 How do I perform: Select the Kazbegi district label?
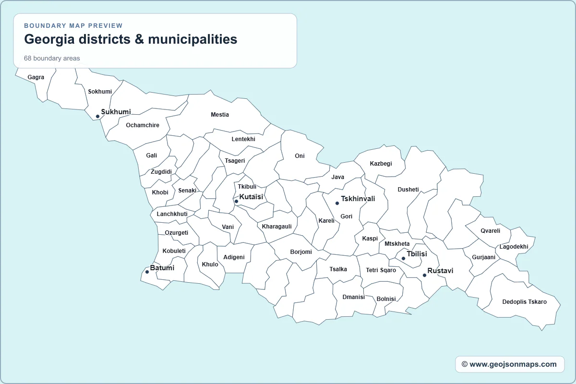pyautogui.click(x=381, y=164)
